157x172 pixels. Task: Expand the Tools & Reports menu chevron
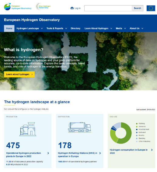66,29
